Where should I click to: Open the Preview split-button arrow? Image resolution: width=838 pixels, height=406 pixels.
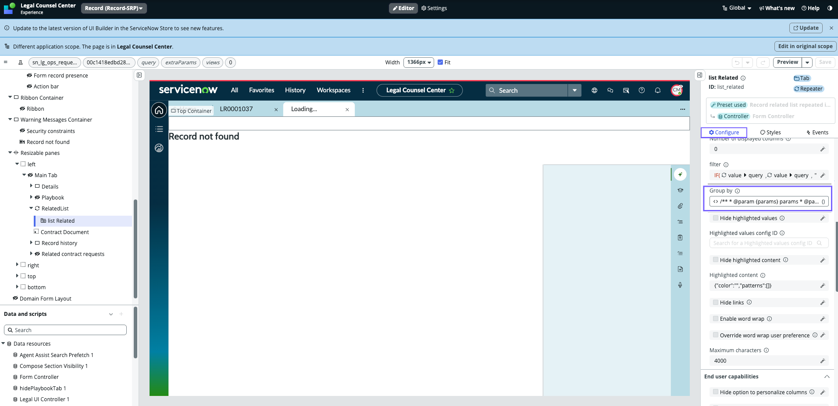807,63
